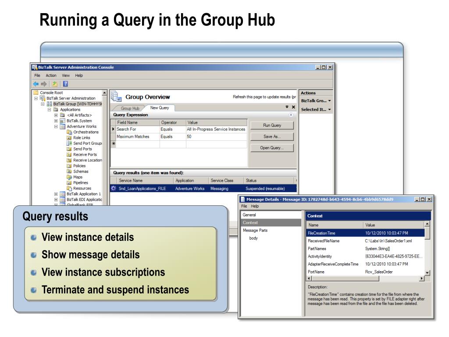The width and height of the screenshot is (449, 337).
Task: Click the Adventure Works application icon
Action: (62, 127)
